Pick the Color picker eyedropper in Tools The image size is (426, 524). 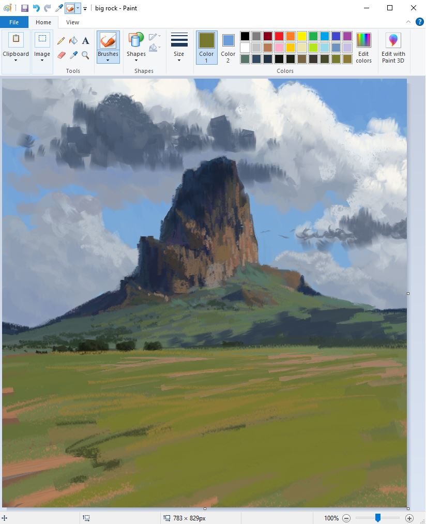[73, 55]
